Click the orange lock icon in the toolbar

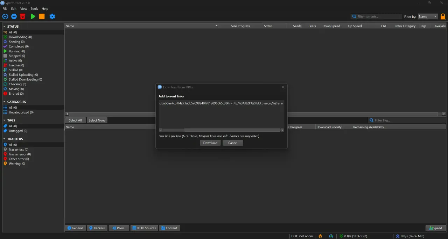pos(443,16)
